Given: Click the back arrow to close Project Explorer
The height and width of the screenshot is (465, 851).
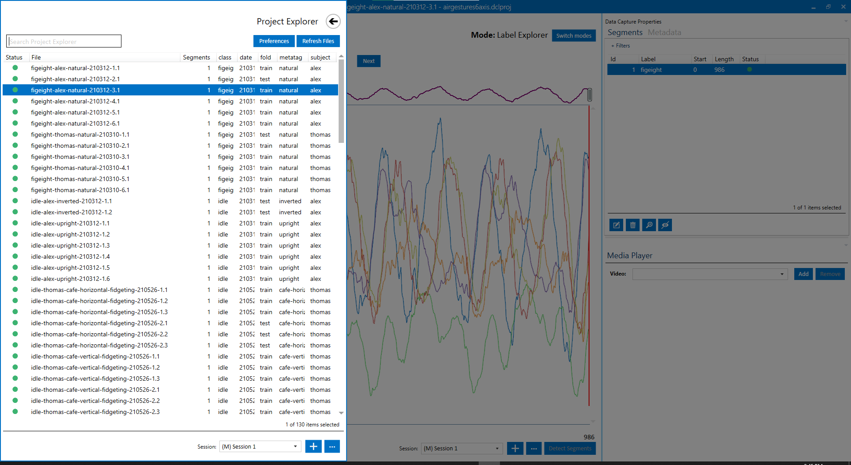Looking at the screenshot, I should pos(333,21).
